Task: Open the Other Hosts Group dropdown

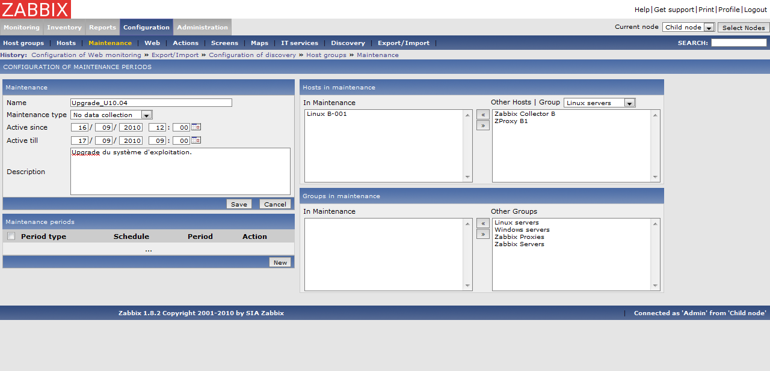Action: (629, 103)
